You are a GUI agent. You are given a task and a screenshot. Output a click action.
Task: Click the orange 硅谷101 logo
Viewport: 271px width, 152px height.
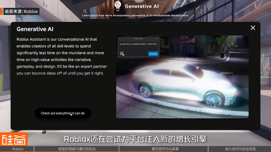click(14, 139)
